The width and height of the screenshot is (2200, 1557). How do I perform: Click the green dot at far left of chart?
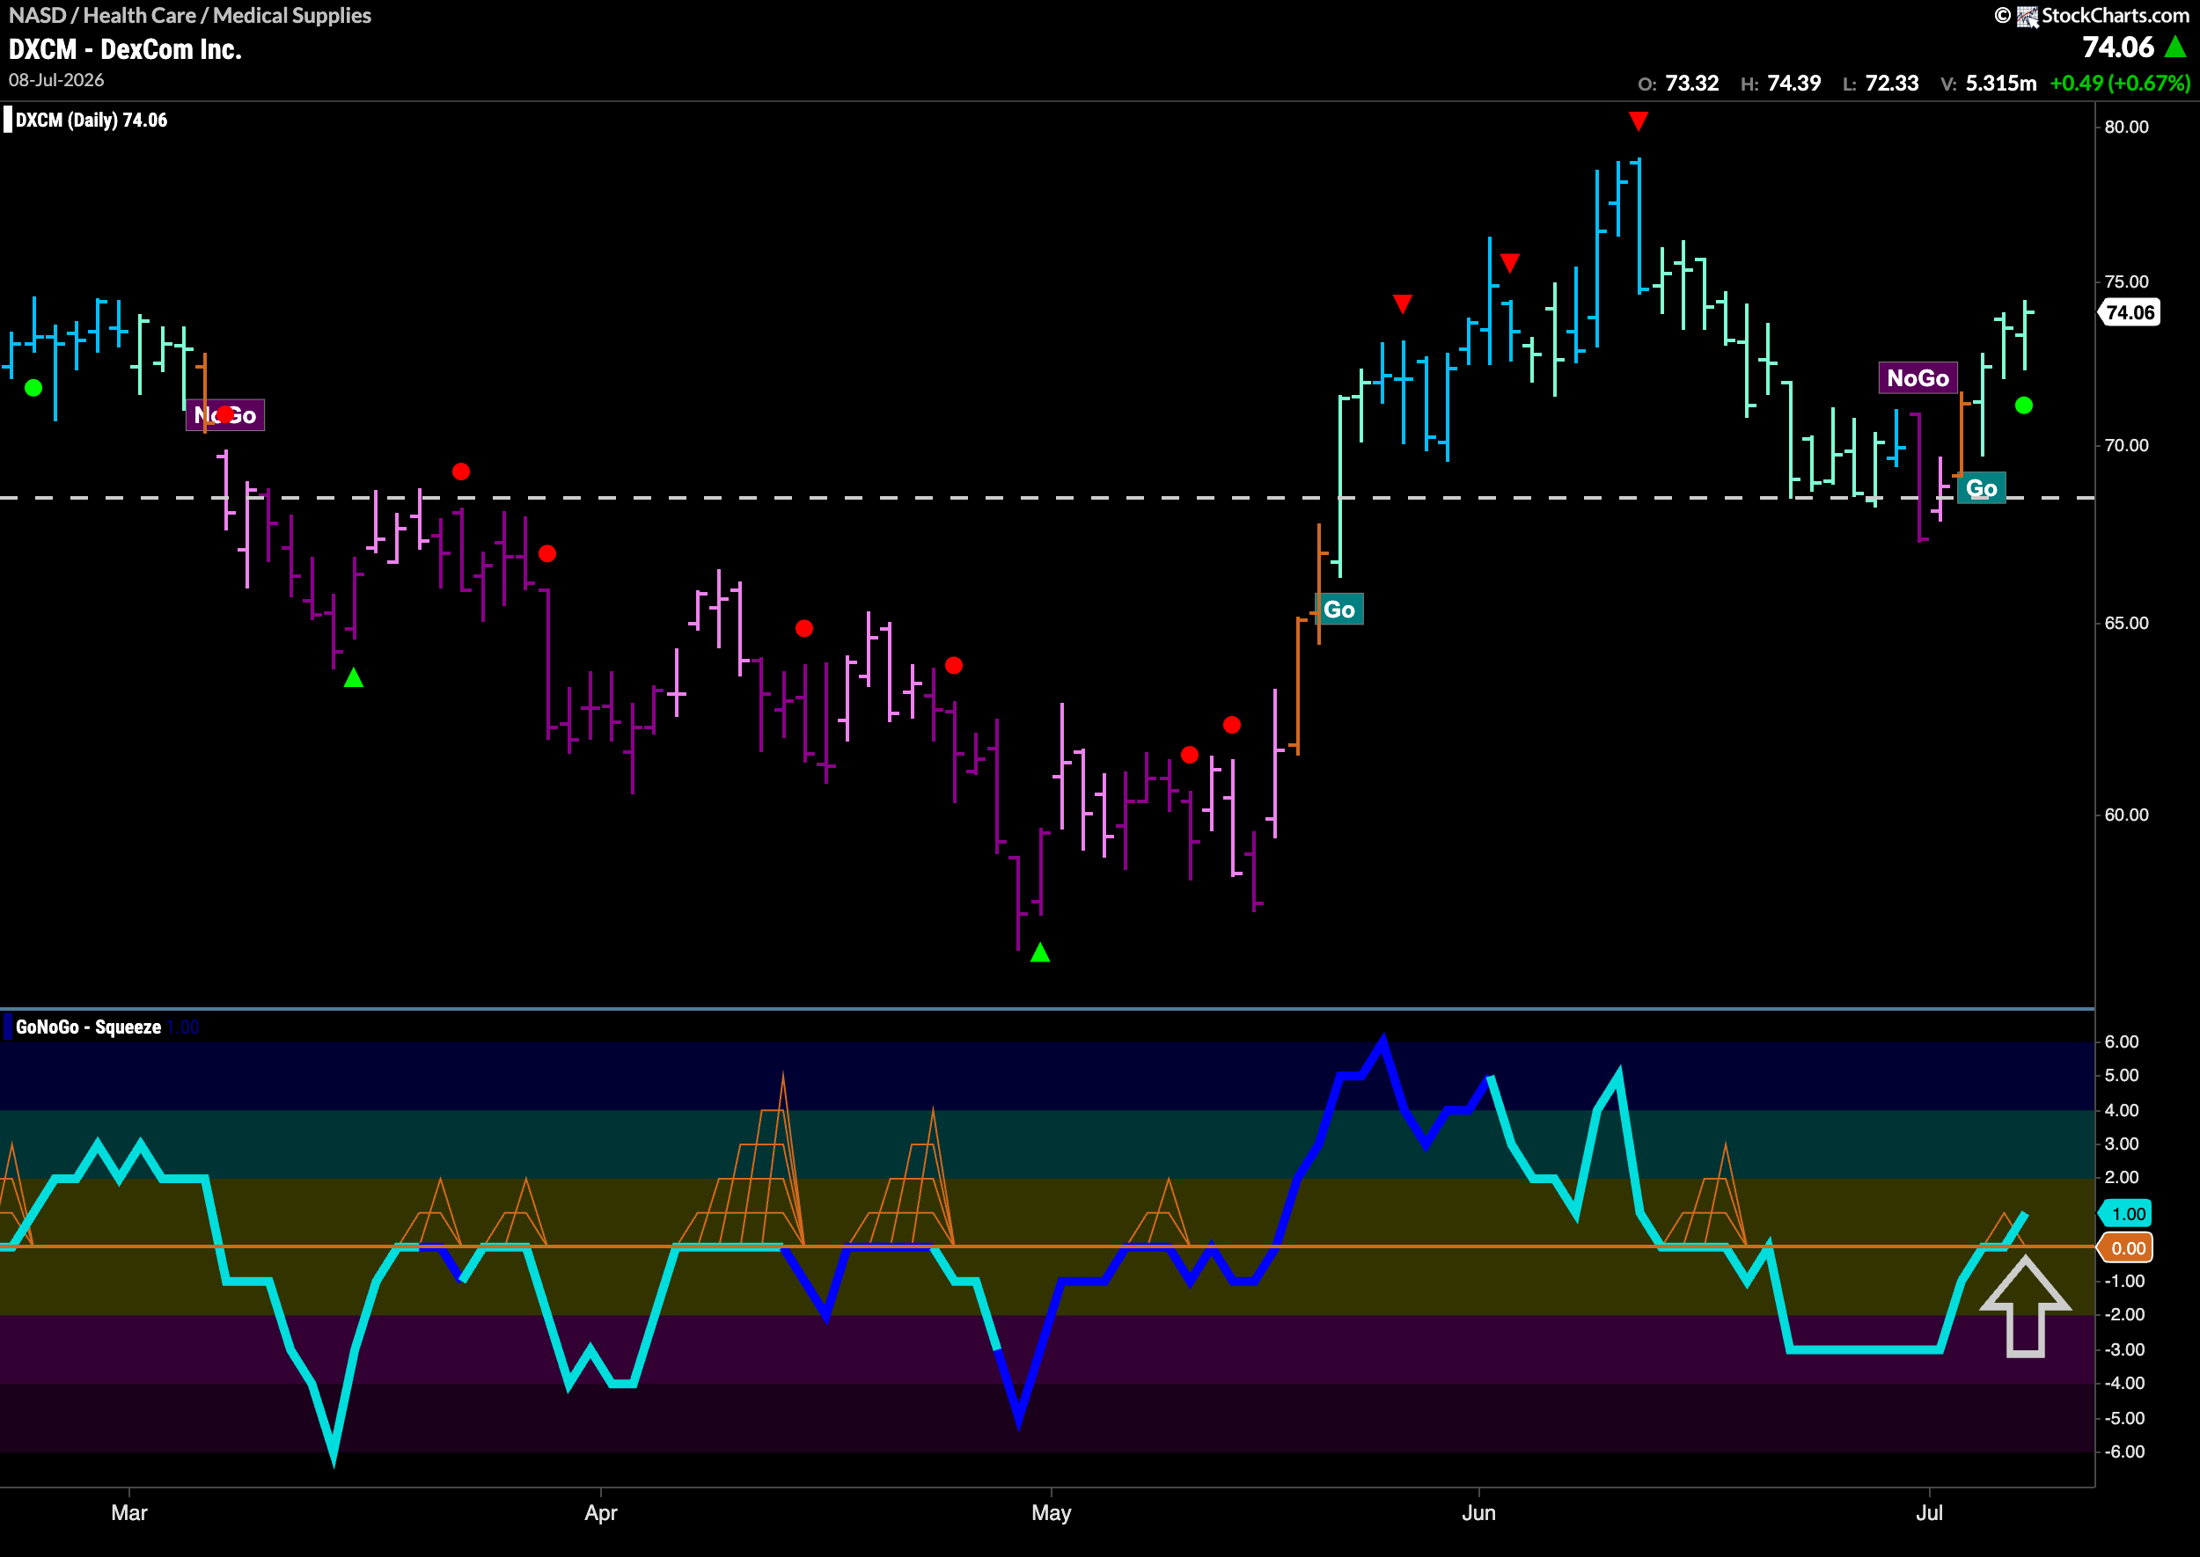pos(33,388)
